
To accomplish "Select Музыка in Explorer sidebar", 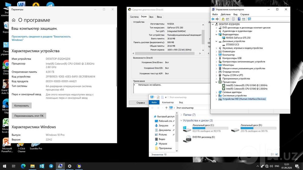I will coord(163,144).
